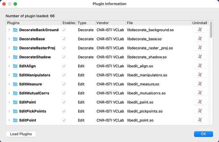Click the EditMeasure folder icon
This screenshot has height=142, width=219.
pyautogui.click(x=15, y=84)
